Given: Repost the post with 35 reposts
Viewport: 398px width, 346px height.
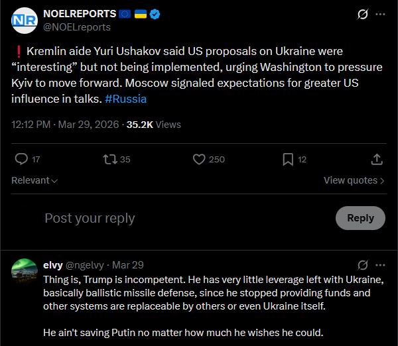Looking at the screenshot, I should point(110,159).
